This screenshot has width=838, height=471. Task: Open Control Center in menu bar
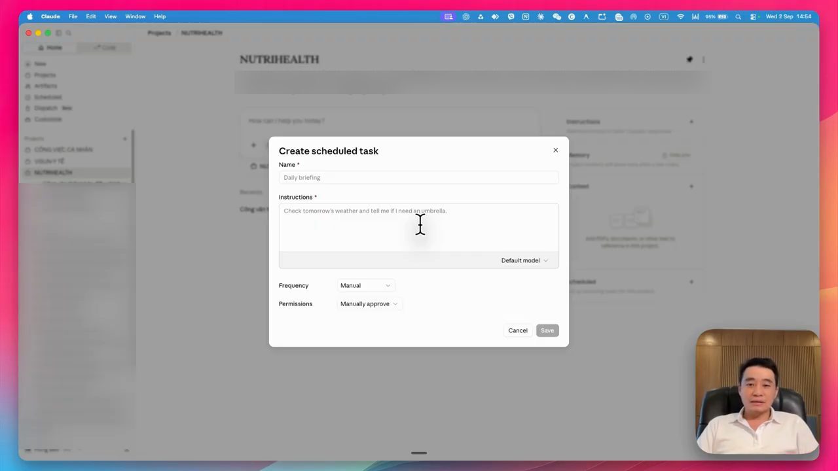[754, 16]
